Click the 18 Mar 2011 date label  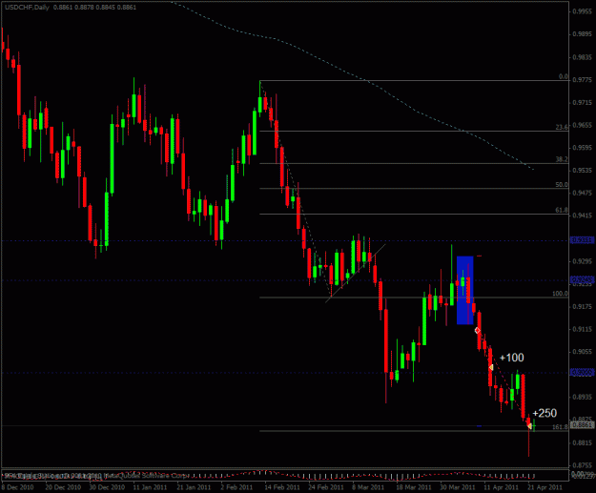pos(414,487)
